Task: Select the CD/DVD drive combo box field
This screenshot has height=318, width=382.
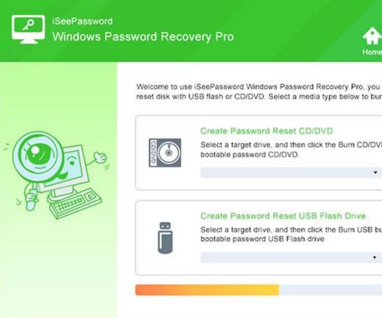Action: pos(291,172)
